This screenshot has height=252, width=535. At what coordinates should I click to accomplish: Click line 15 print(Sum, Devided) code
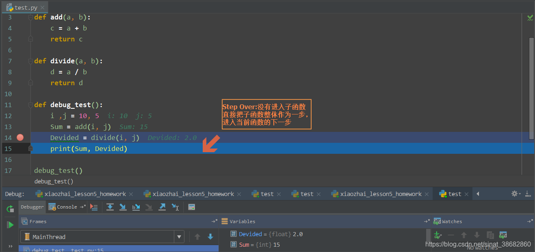click(89, 149)
